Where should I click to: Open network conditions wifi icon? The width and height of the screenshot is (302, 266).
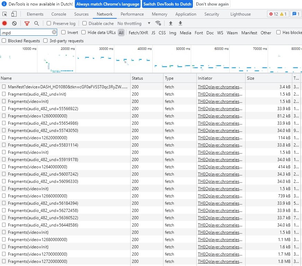click(158, 23)
